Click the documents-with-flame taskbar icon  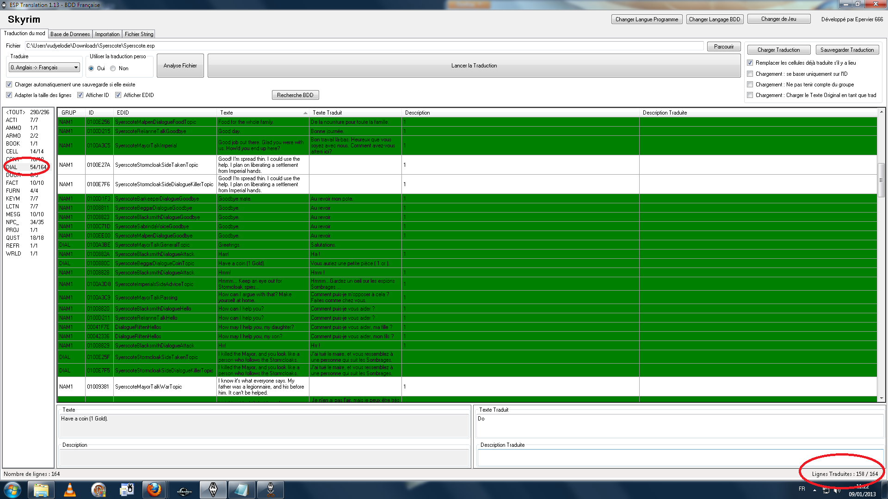coord(126,490)
